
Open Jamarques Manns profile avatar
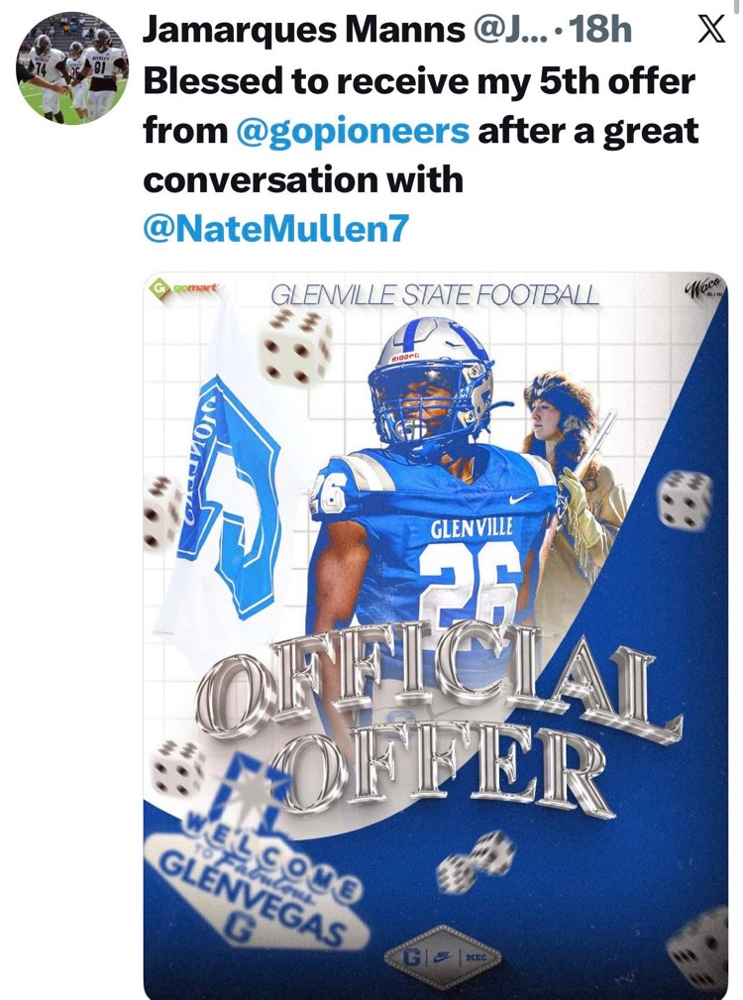coord(72,68)
